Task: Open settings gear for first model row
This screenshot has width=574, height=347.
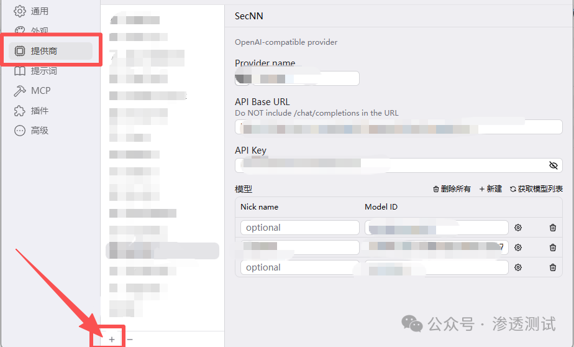Action: [x=517, y=228]
